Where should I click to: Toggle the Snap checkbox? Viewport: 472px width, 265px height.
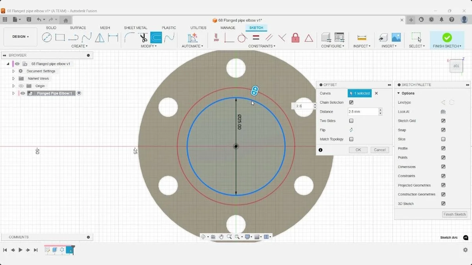tap(443, 130)
